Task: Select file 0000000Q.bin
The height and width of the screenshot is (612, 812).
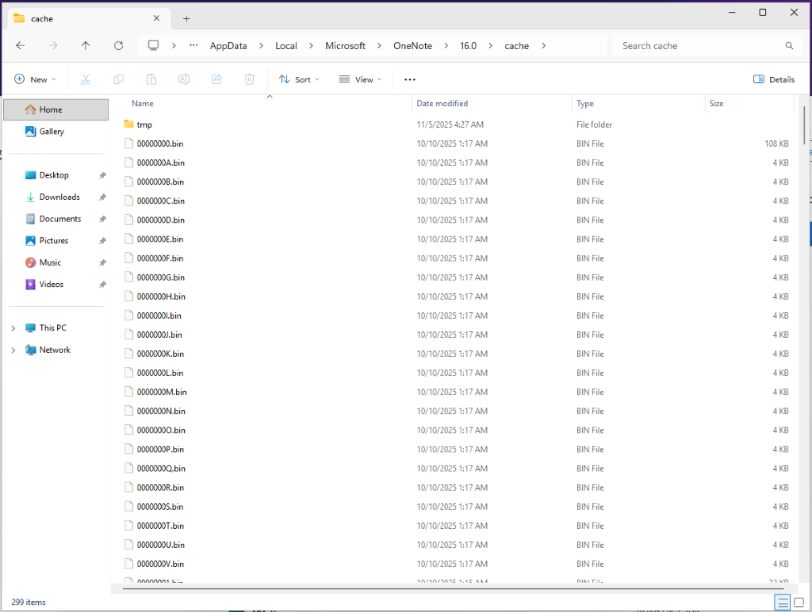Action: tap(161, 469)
